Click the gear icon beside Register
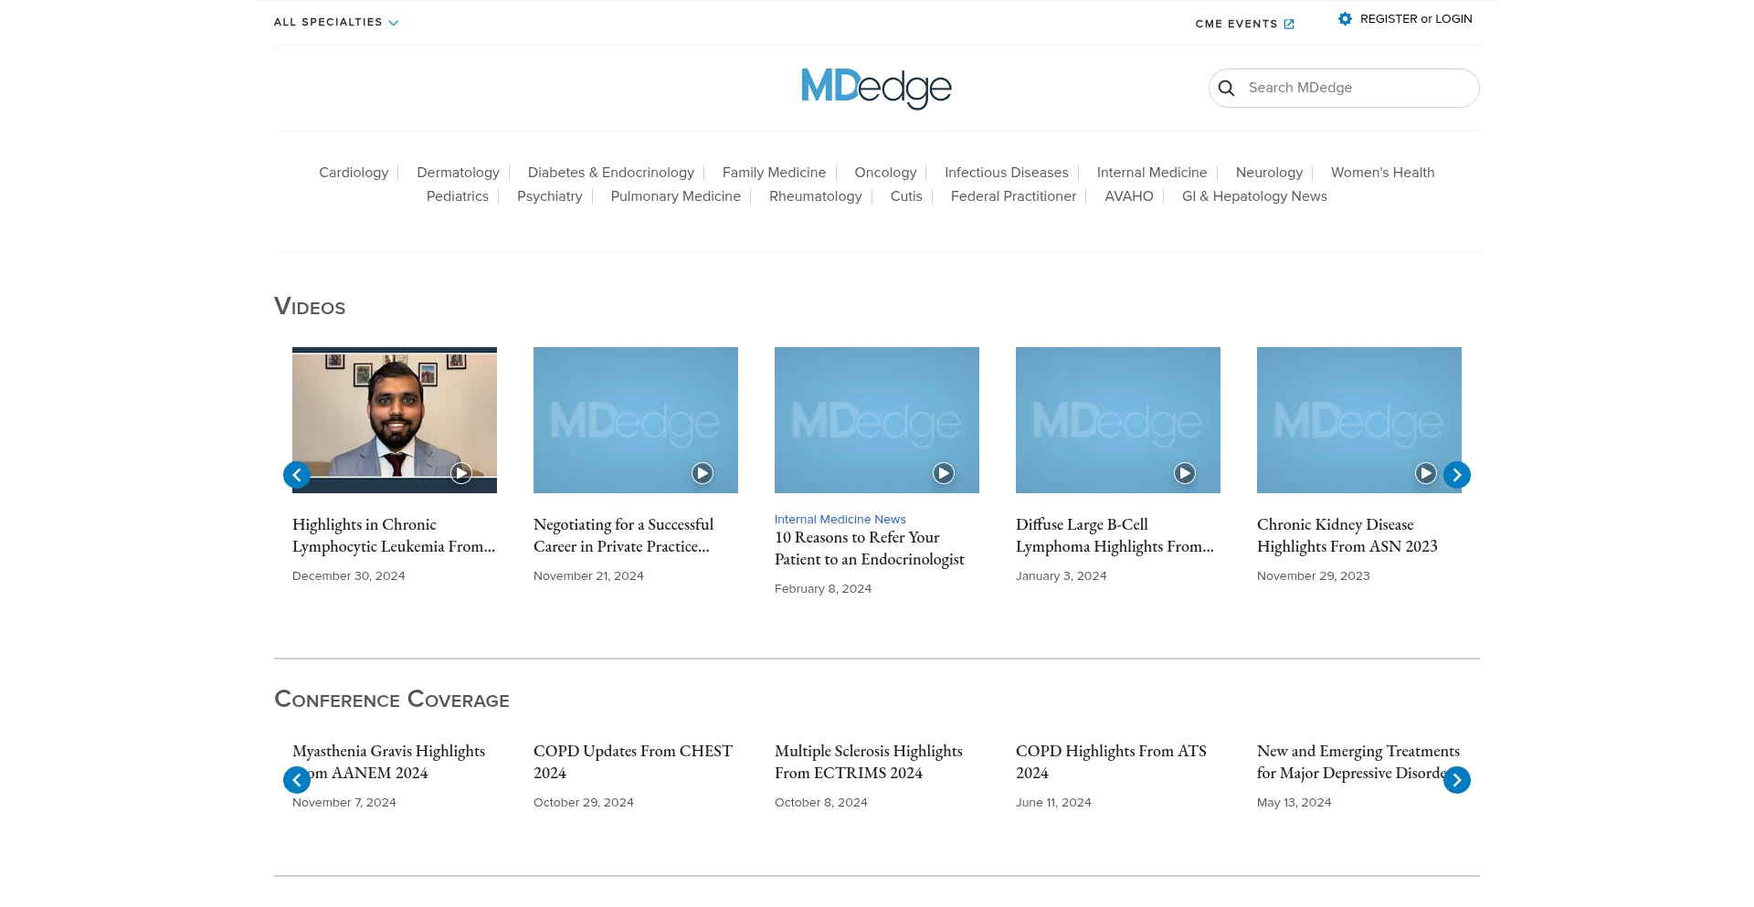This screenshot has height=907, width=1754. point(1345,19)
